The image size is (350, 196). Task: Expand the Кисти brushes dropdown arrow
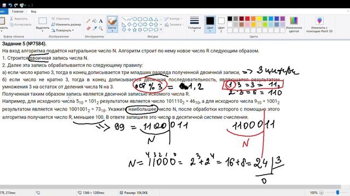[112, 31]
